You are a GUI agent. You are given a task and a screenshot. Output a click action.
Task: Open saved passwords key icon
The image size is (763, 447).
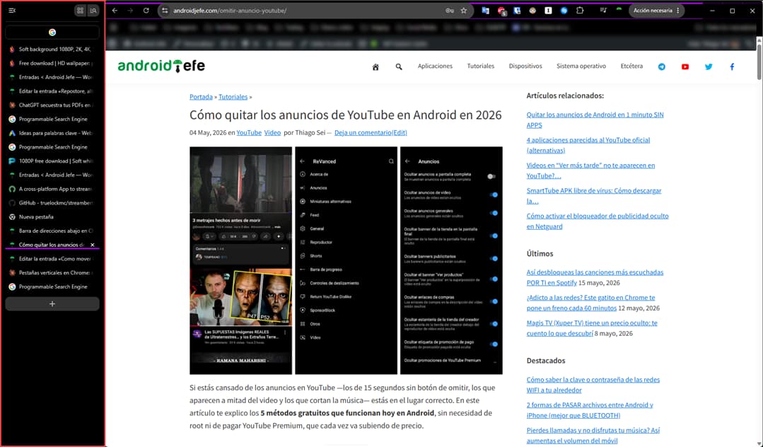point(450,10)
